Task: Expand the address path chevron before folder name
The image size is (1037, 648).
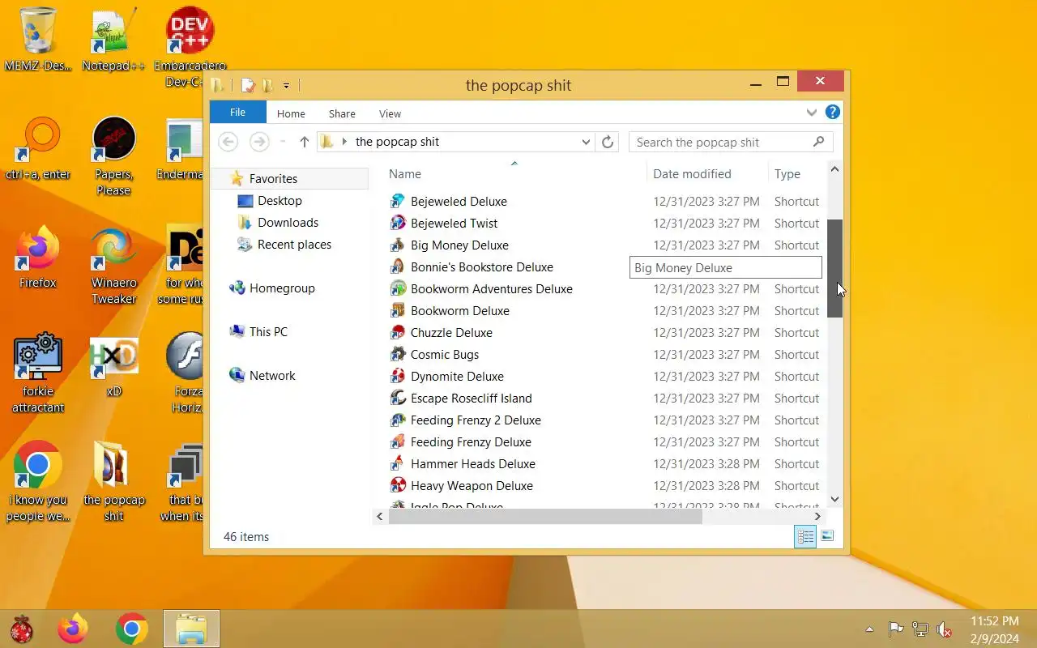Action: tap(344, 142)
